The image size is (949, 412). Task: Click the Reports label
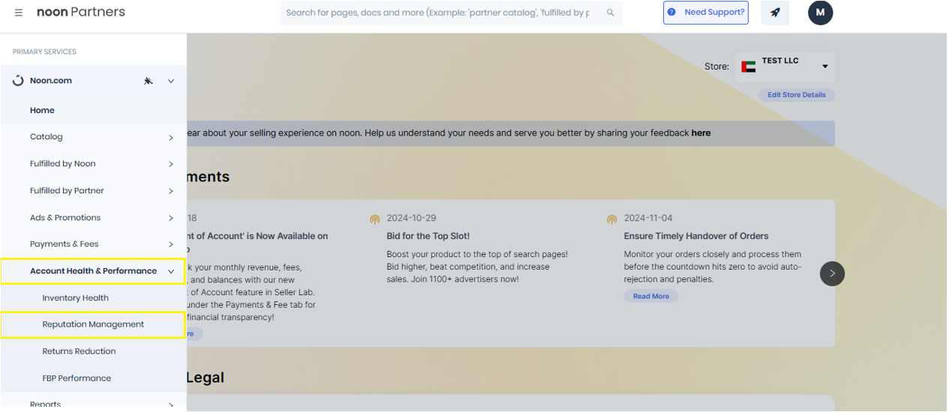tap(45, 405)
